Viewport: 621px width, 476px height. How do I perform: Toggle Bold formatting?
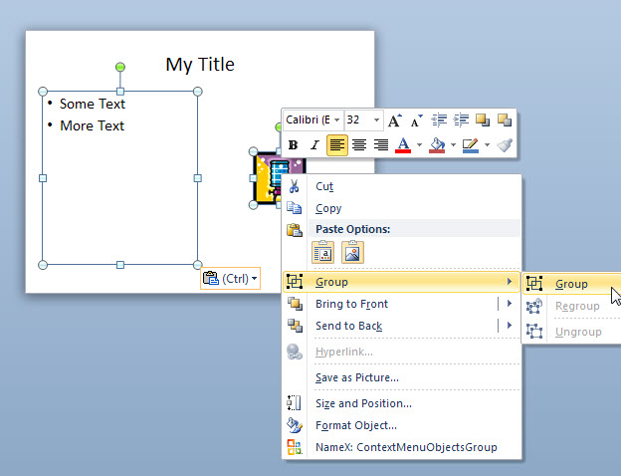pos(294,145)
